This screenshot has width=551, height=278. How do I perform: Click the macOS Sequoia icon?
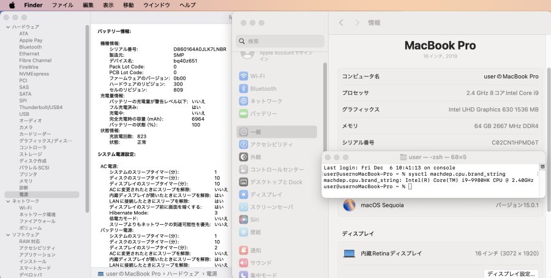pyautogui.click(x=349, y=205)
